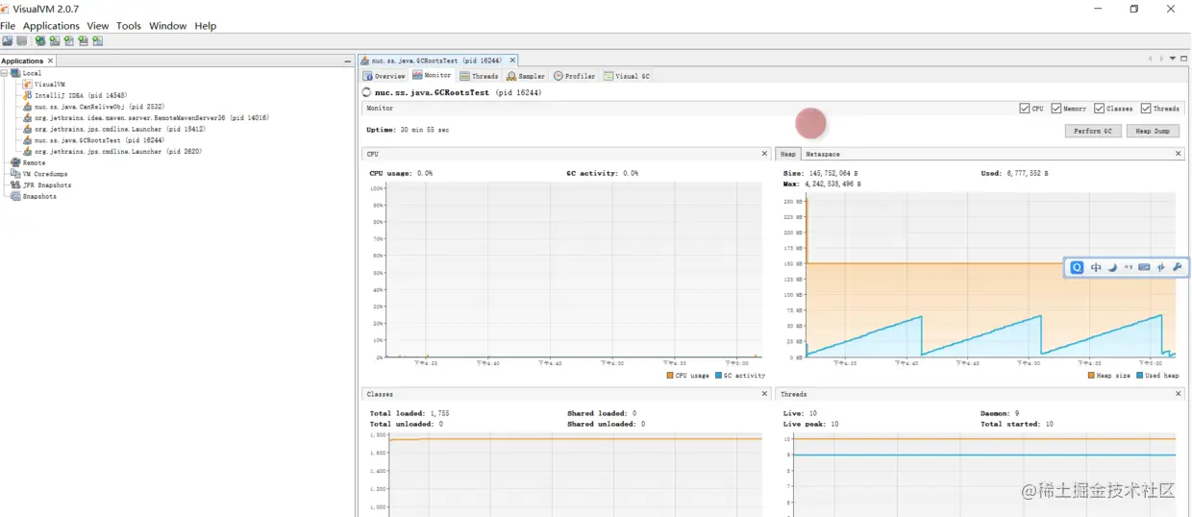Click the scroll documents right arrow
This screenshot has height=517, width=1192.
click(x=1161, y=60)
